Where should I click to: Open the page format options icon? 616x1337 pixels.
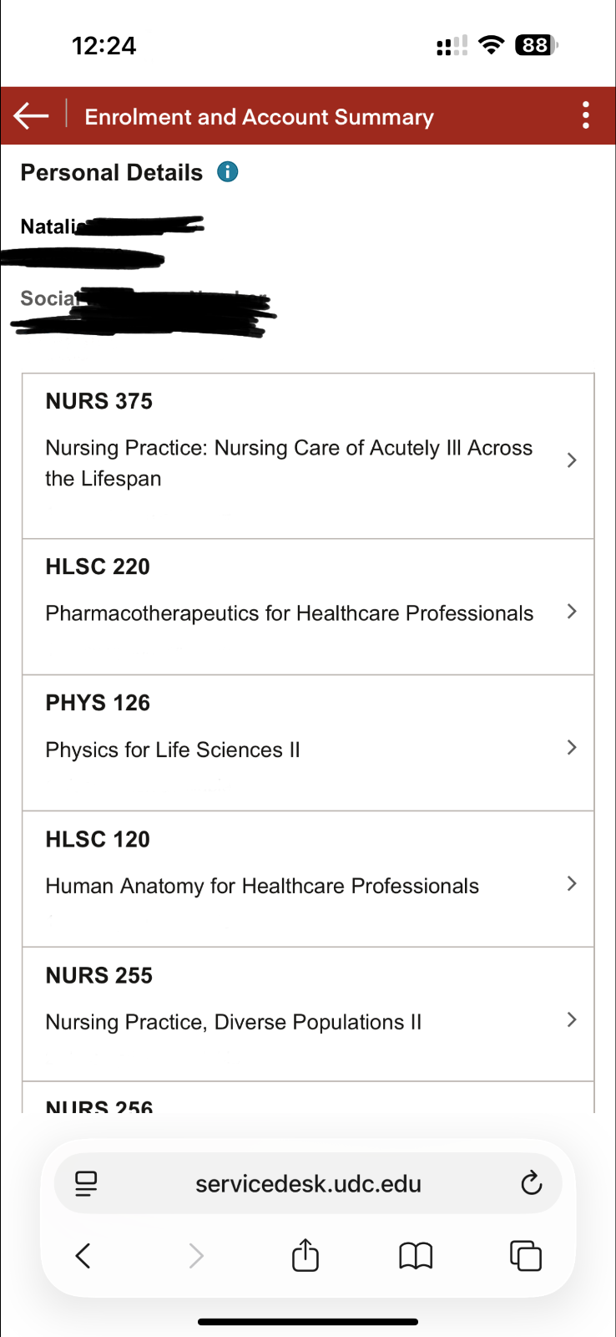[86, 1183]
